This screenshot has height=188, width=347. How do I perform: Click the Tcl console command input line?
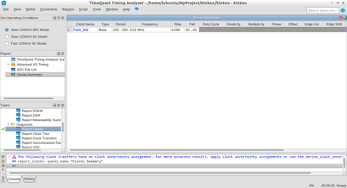[175, 166]
